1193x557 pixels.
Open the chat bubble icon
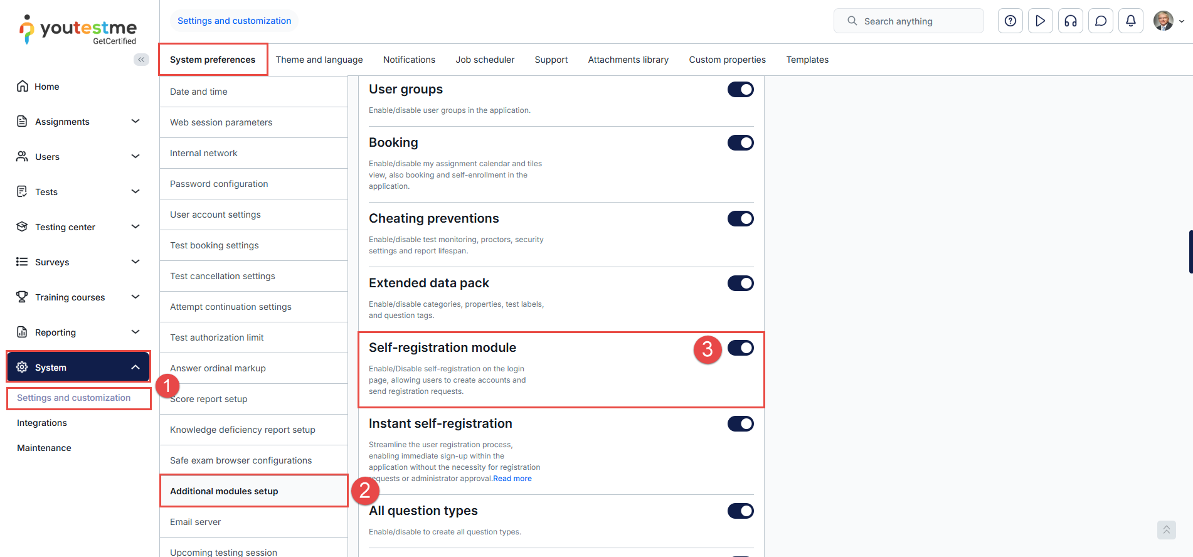click(1100, 21)
